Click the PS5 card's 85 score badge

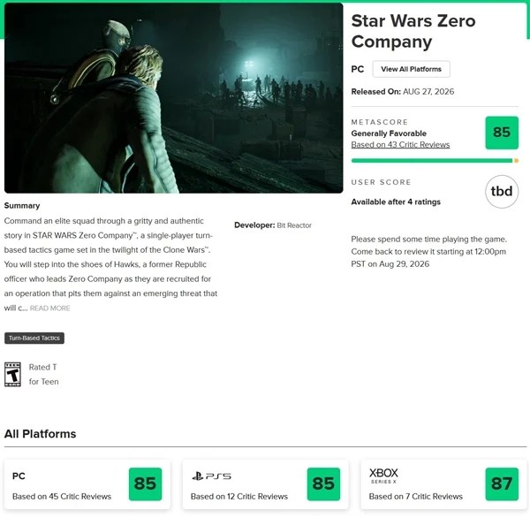point(323,484)
